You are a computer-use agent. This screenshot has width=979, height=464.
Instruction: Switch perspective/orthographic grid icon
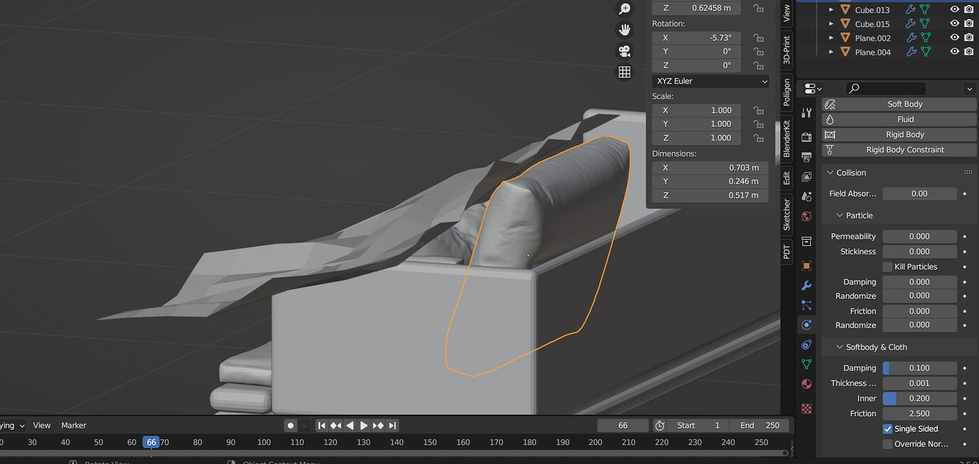624,72
